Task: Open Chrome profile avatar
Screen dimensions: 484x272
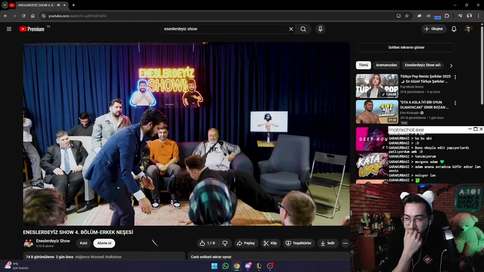Action: pos(469,16)
